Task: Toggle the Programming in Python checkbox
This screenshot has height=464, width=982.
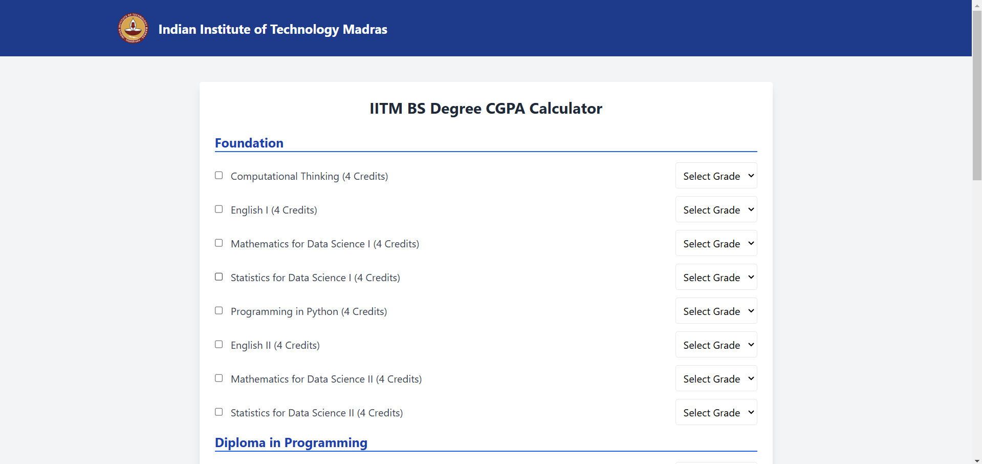Action: [x=219, y=311]
